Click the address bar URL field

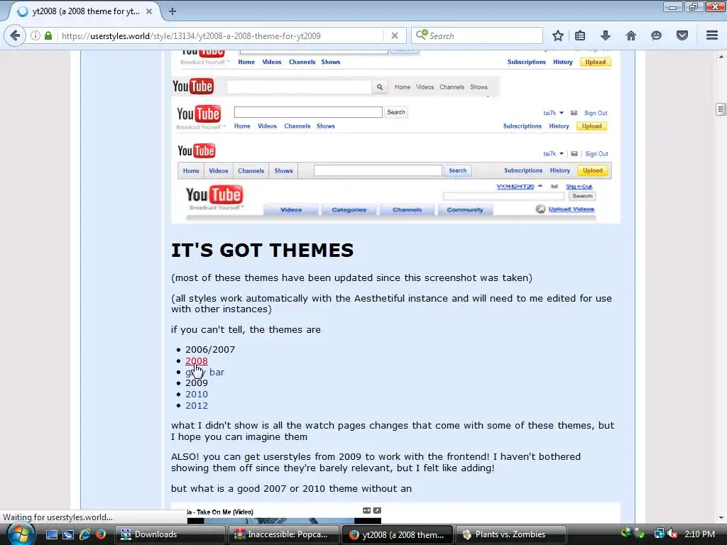click(220, 35)
